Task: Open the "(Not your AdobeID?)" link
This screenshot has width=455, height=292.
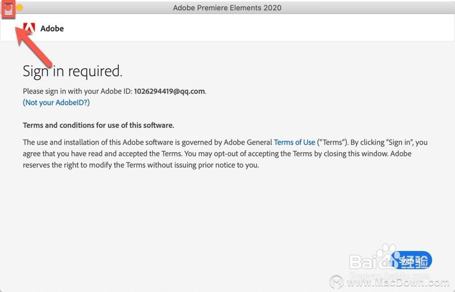Action: click(56, 103)
